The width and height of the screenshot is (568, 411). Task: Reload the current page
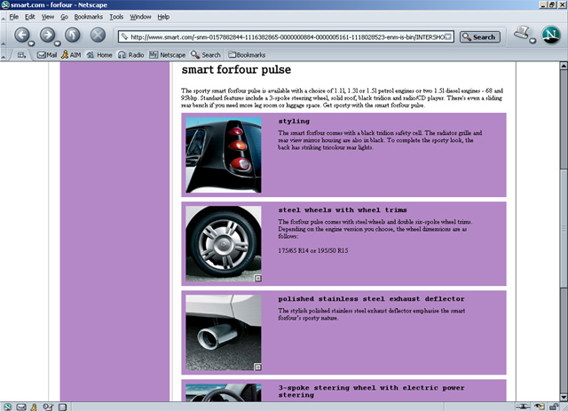tap(74, 36)
